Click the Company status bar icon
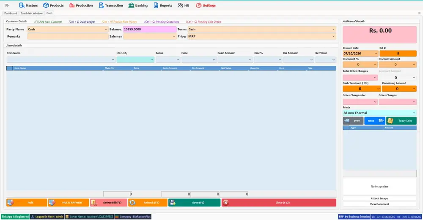 (117, 217)
